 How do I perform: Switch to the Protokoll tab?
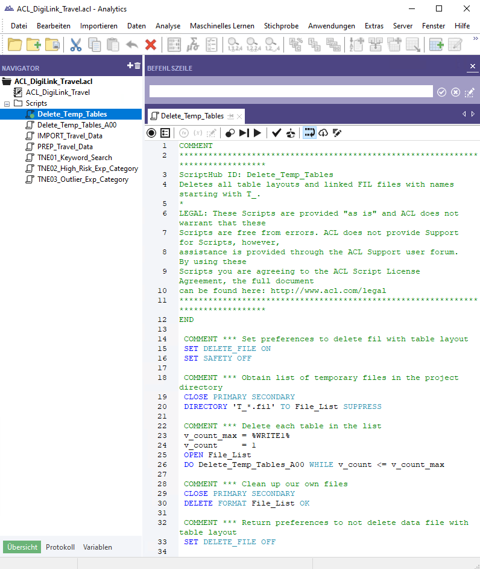(x=60, y=547)
